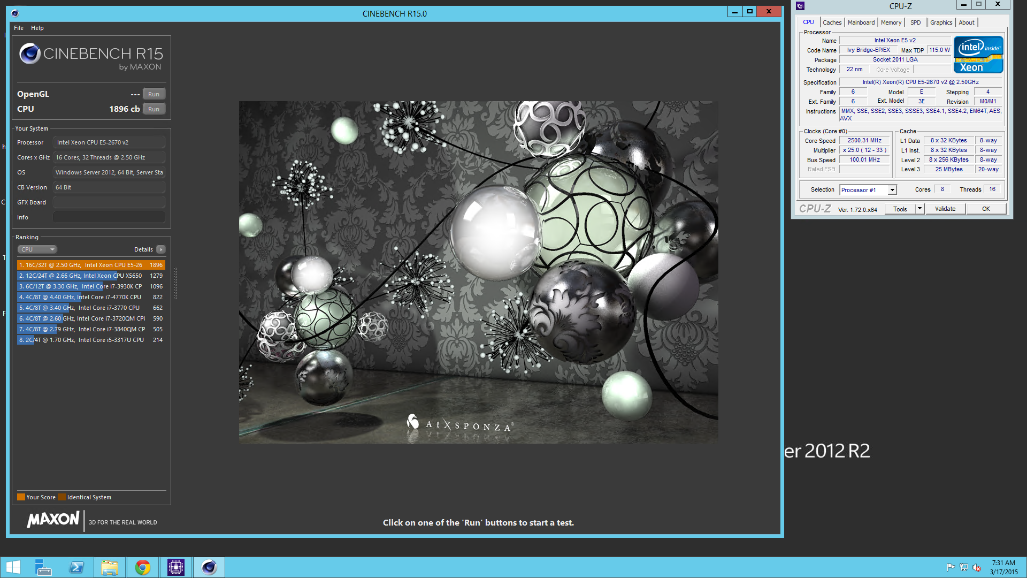Open PowerShell from the taskbar
Viewport: 1027px width, 578px height.
pyautogui.click(x=76, y=567)
